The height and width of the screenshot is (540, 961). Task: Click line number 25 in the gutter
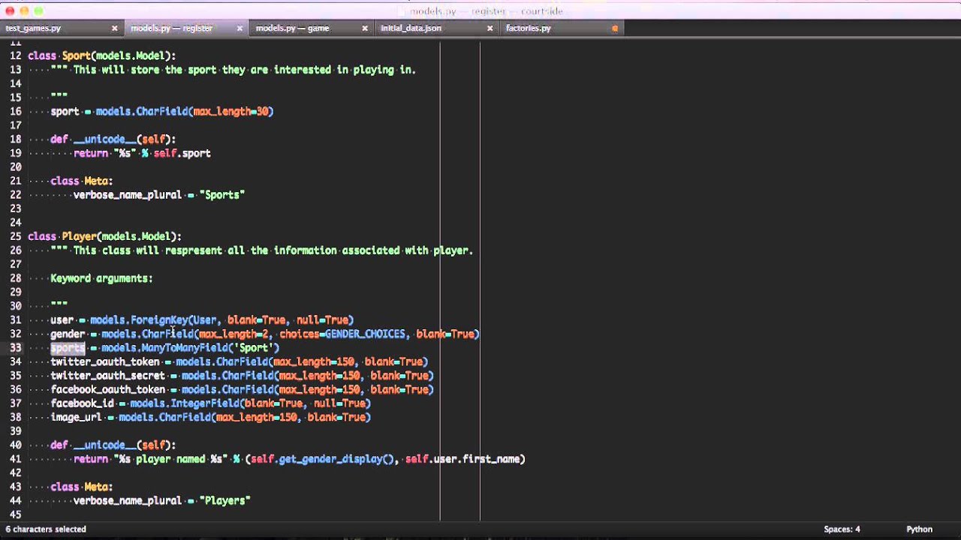pyautogui.click(x=15, y=236)
